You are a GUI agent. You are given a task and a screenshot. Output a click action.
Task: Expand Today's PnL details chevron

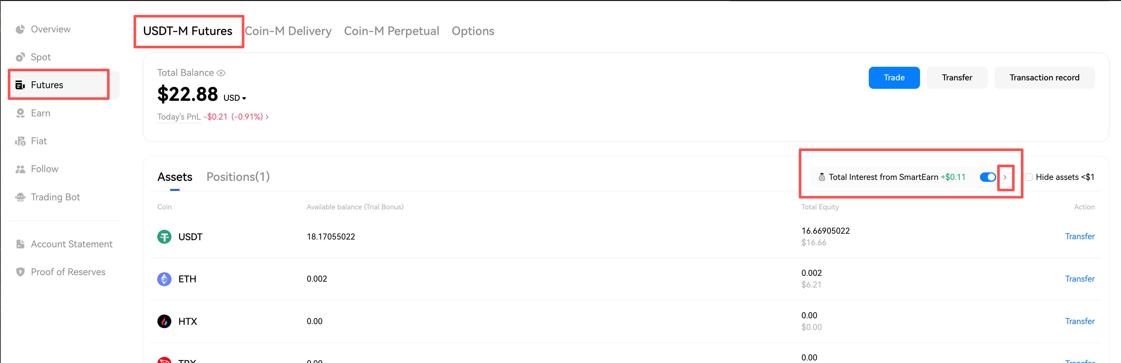point(267,117)
